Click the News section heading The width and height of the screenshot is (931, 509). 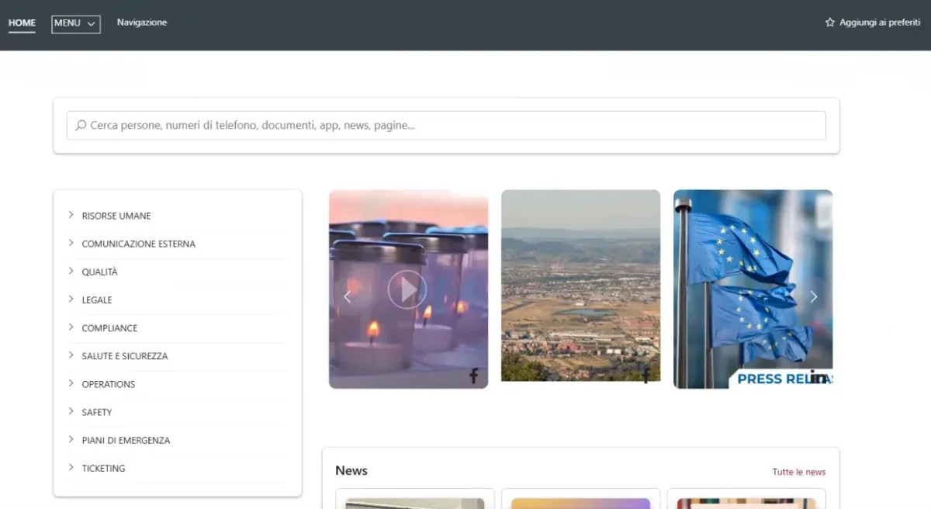tap(351, 471)
